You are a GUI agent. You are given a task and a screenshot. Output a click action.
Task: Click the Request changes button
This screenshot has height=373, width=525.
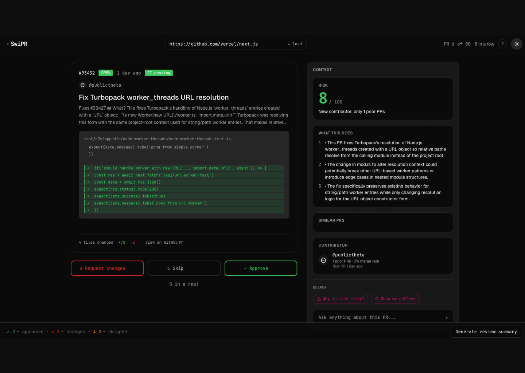click(x=107, y=268)
